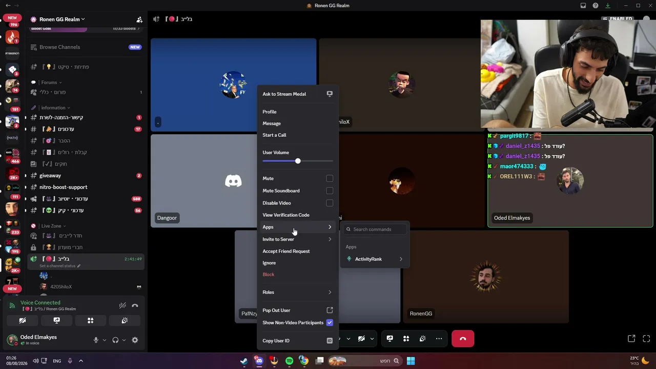Open User Settings gear icon
Image resolution: width=656 pixels, height=369 pixels.
[135, 340]
